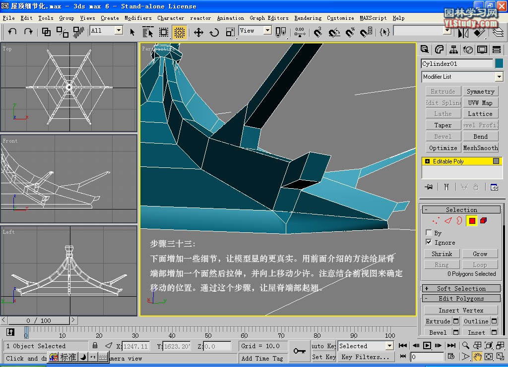Select the Rotate tool in the toolbar
Image resolution: width=508 pixels, height=367 pixels.
coord(214,32)
